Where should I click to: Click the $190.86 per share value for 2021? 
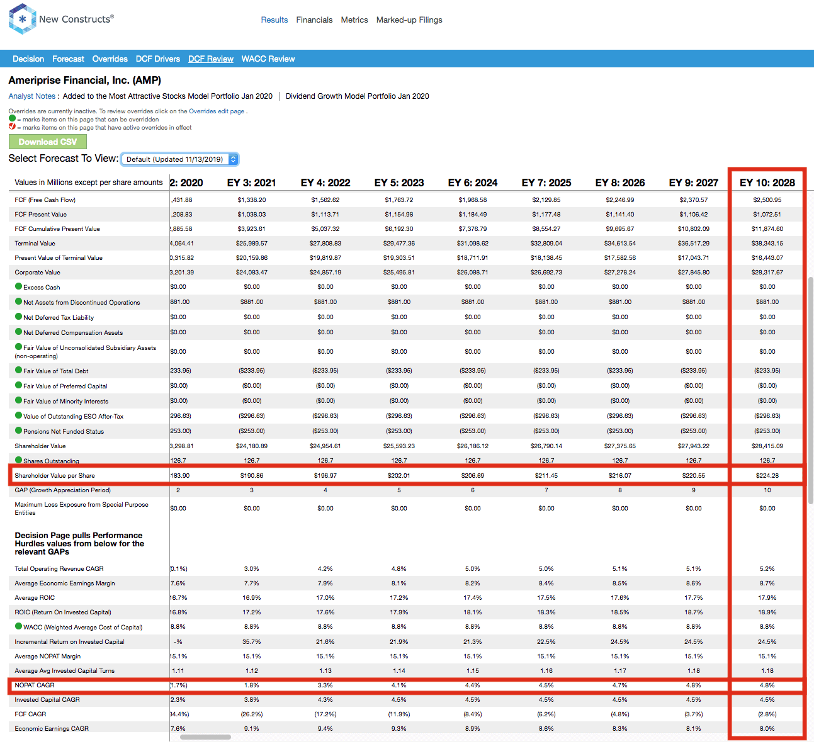(252, 475)
